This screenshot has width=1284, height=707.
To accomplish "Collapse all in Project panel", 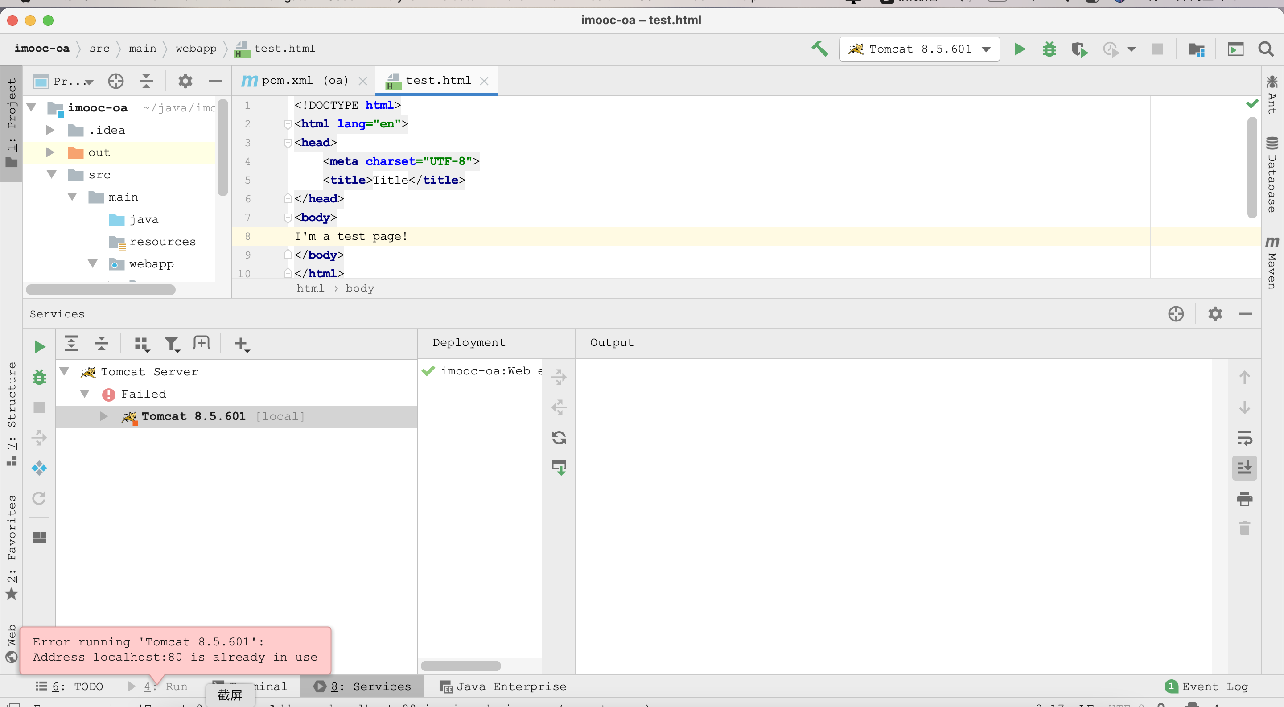I will 146,81.
